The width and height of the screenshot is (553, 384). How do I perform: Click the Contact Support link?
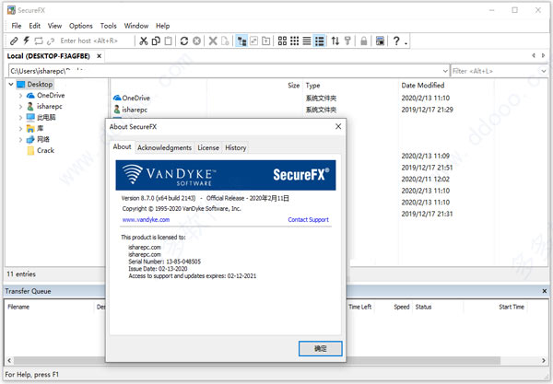[308, 219]
